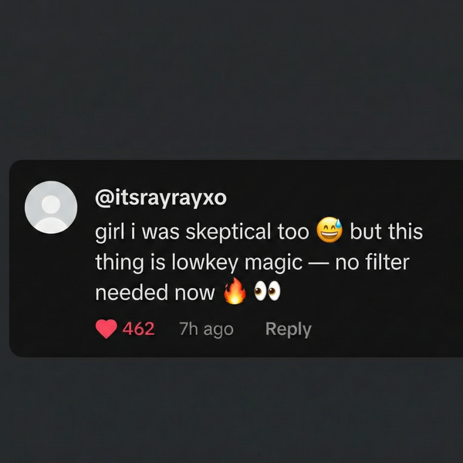463x463 pixels.
Task: Click the eyes emoji in the comment
Action: pos(267,292)
